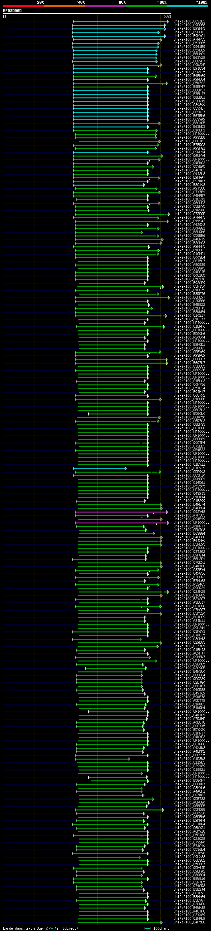Open hit UniRef100_Q10LF1
Screen dimensions: 211x931
tap(189, 130)
